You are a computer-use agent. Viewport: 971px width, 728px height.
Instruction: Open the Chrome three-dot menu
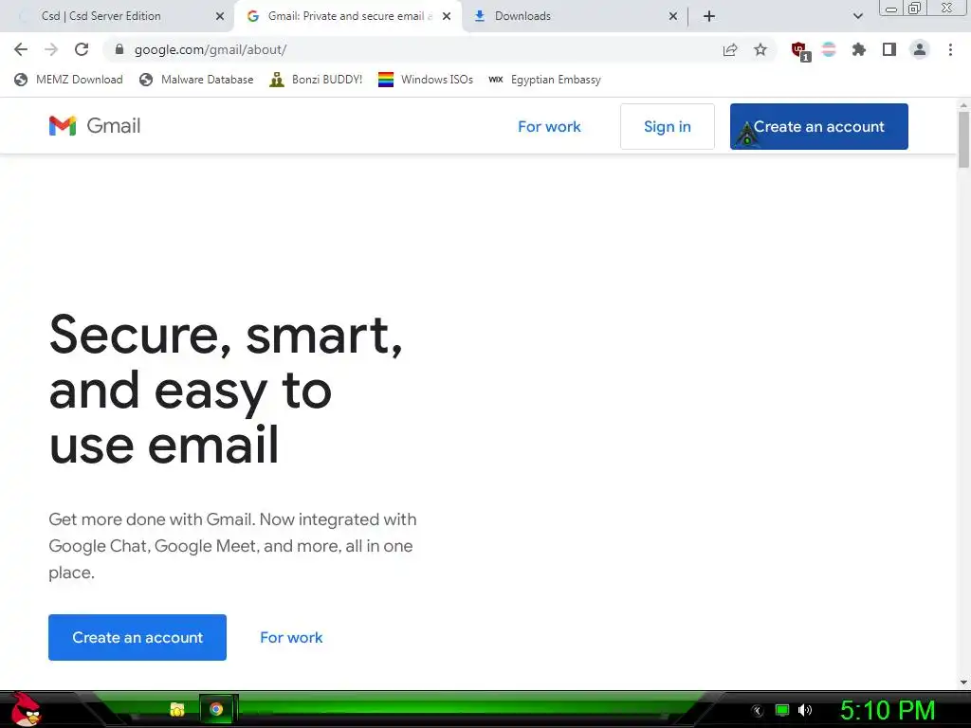coord(950,49)
